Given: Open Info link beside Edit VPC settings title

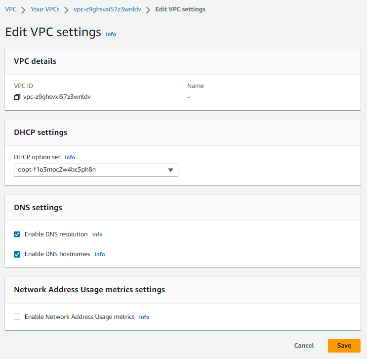Looking at the screenshot, I should click(x=111, y=34).
